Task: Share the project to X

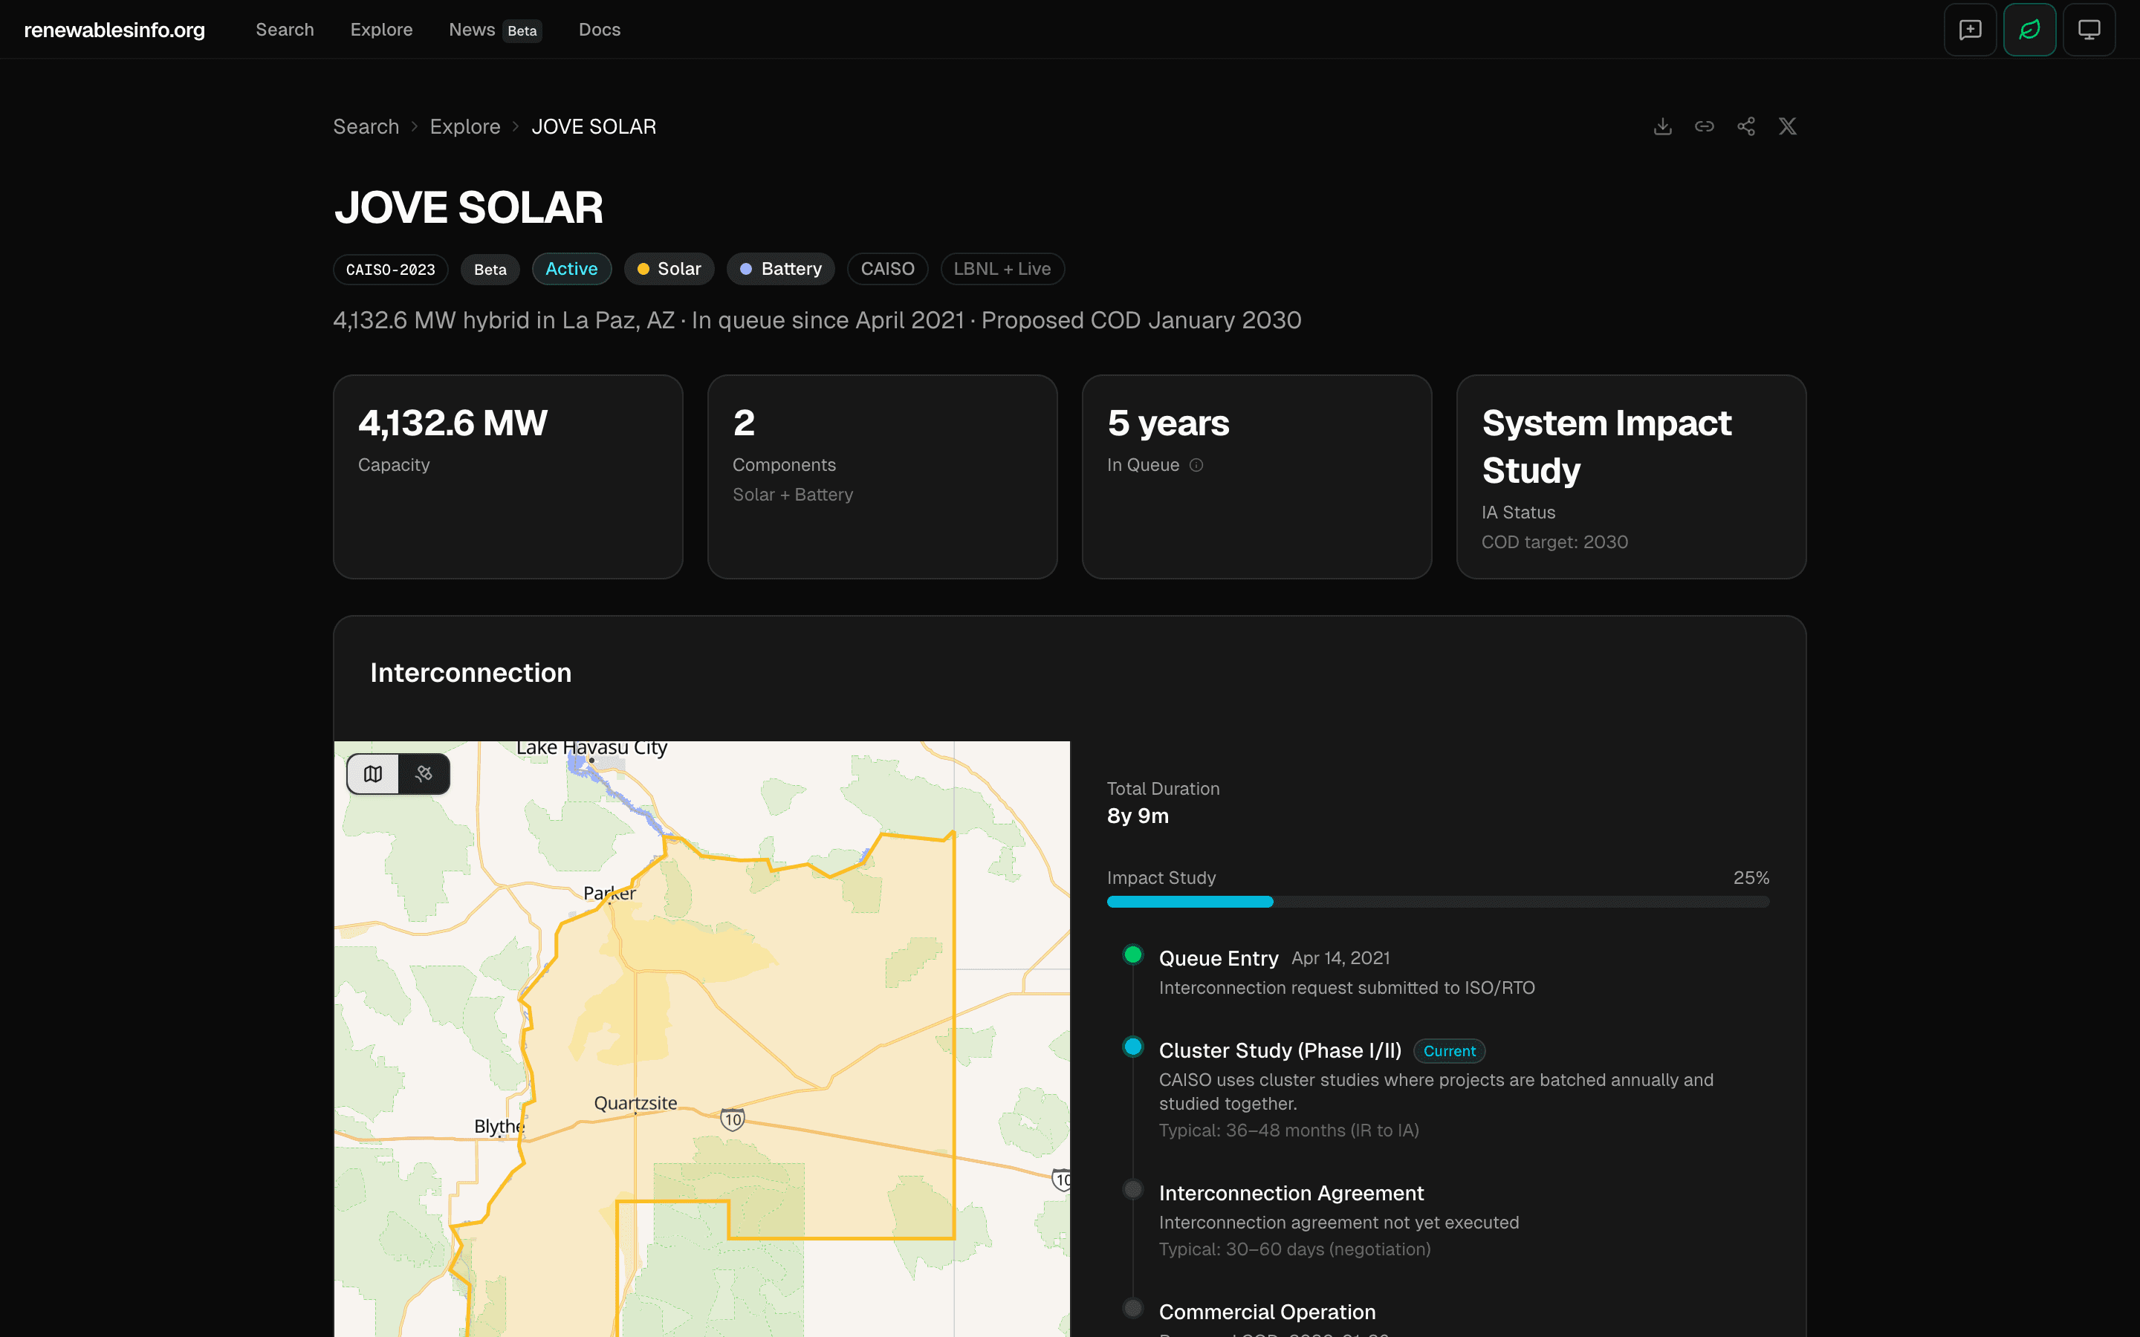Action: point(1787,126)
